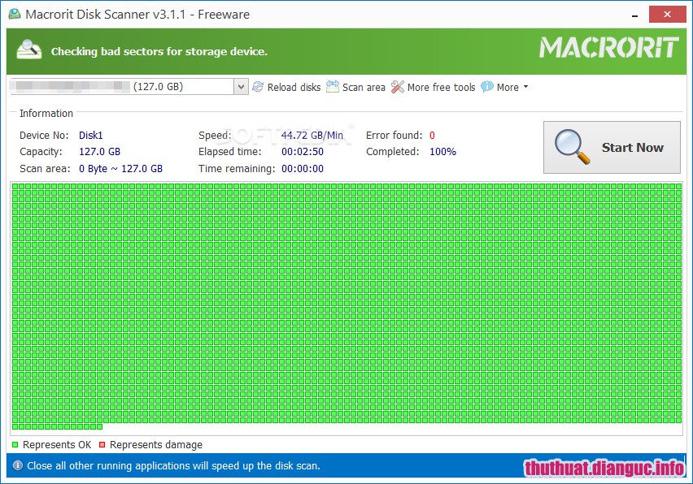Click the MACRORIT logo

[608, 47]
